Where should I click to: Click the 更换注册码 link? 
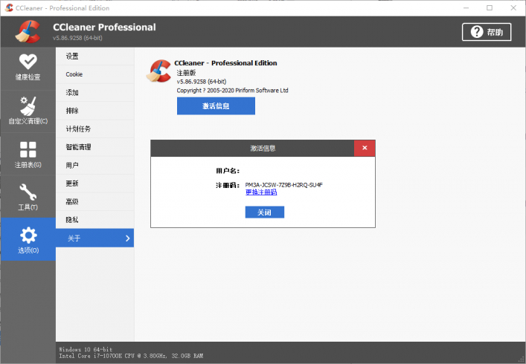[261, 192]
